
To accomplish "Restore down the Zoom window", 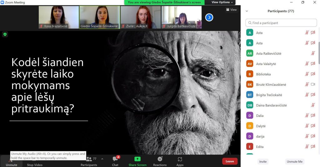I will point(302,3).
